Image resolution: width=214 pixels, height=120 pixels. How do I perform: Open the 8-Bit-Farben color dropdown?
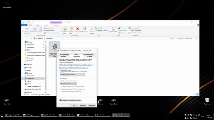68,84
